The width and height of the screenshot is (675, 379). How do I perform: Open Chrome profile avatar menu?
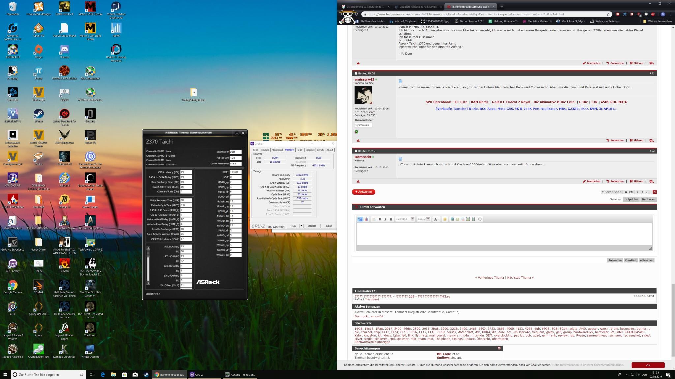[663, 14]
